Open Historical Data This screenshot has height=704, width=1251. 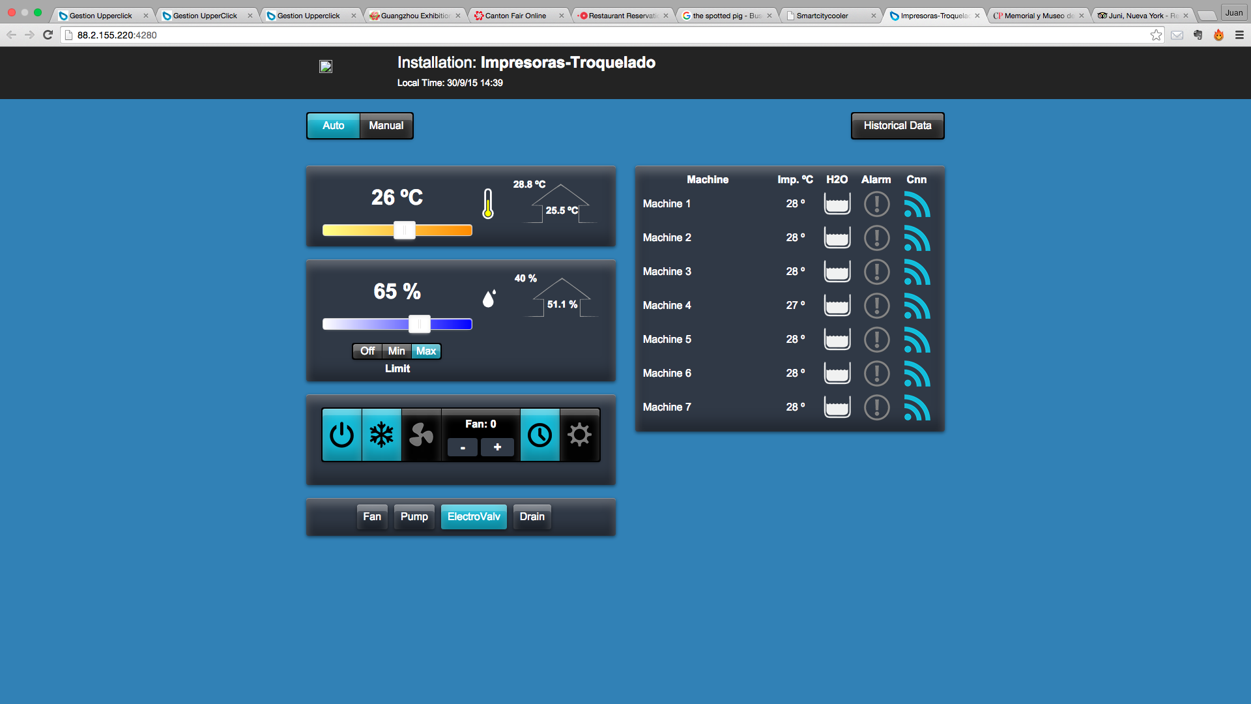897,126
